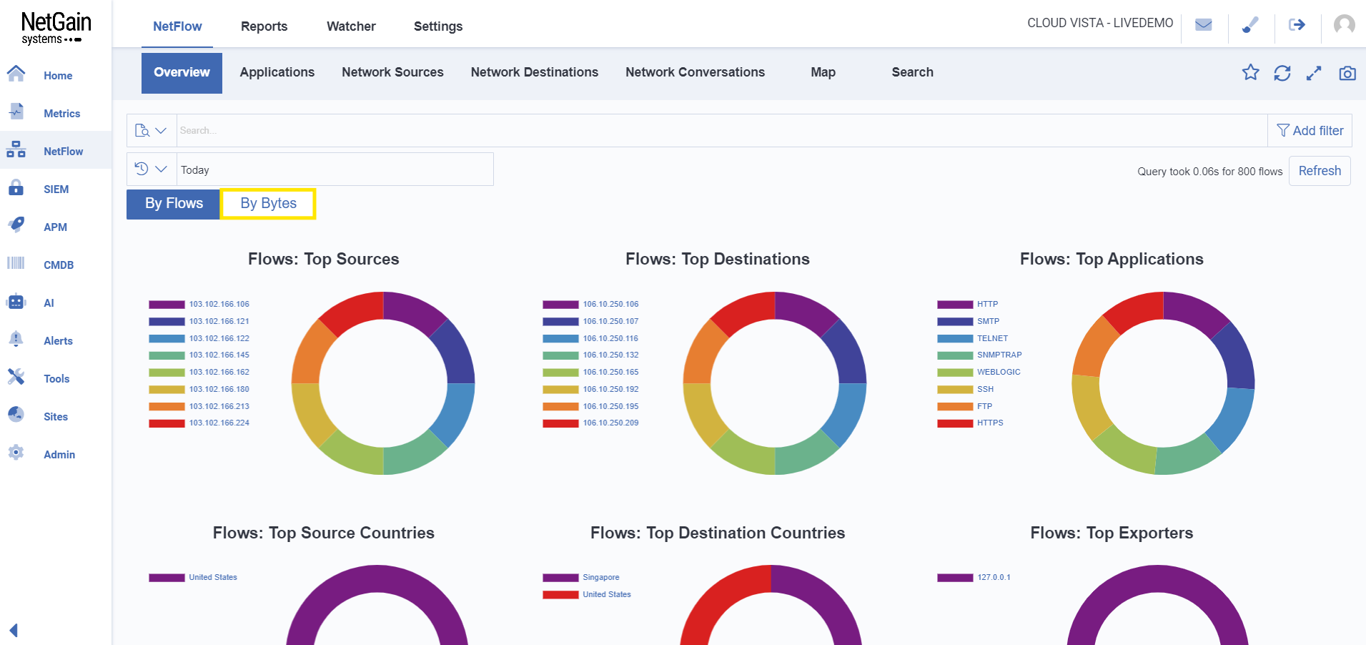Image resolution: width=1366 pixels, height=645 pixels.
Task: Click the camera snapshot icon
Action: [x=1347, y=73]
